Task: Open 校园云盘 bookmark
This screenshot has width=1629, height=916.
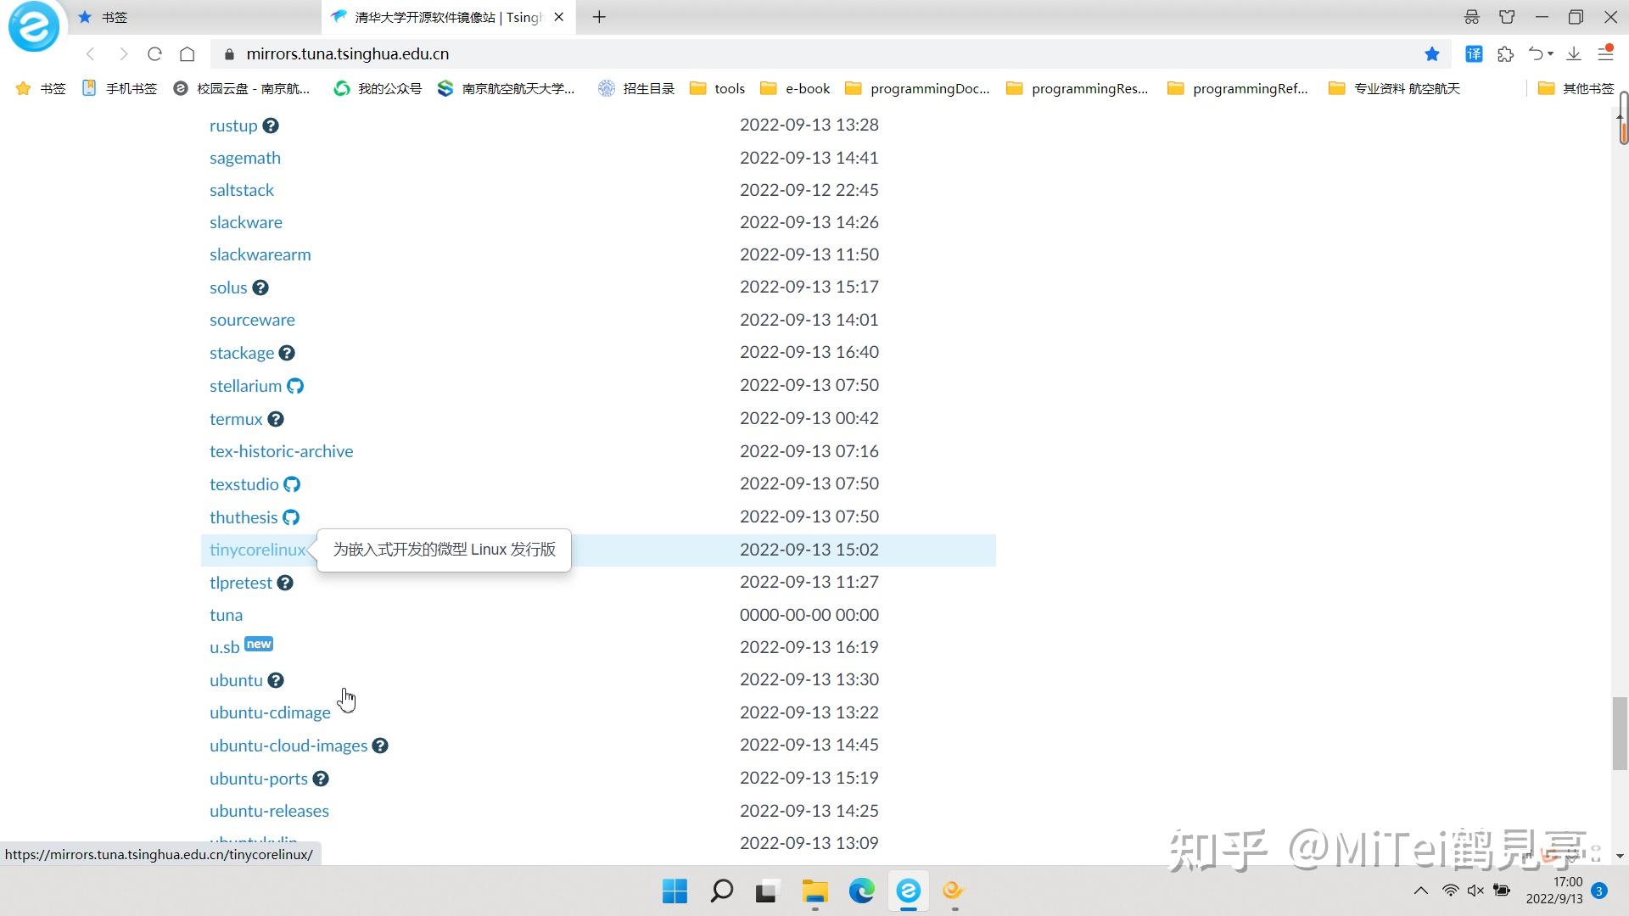Action: tap(241, 88)
